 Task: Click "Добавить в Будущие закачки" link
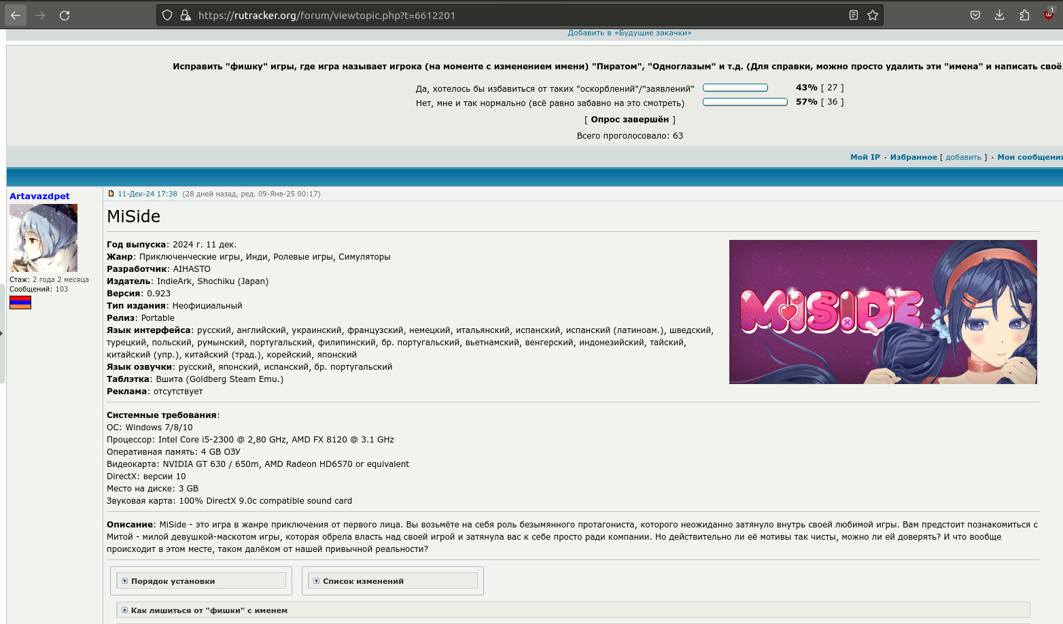[x=629, y=33]
